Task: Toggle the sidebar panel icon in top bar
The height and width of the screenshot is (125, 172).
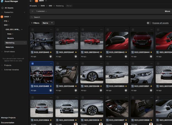Action: (x=31, y=1)
